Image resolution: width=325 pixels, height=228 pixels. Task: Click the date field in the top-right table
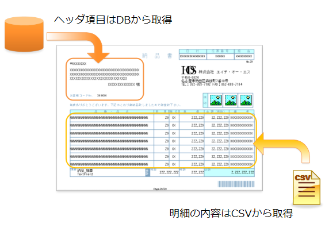click(x=193, y=56)
